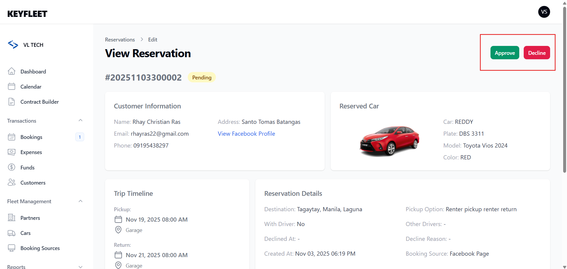
Task: Click the VL TECH logo icon
Action: pyautogui.click(x=13, y=45)
